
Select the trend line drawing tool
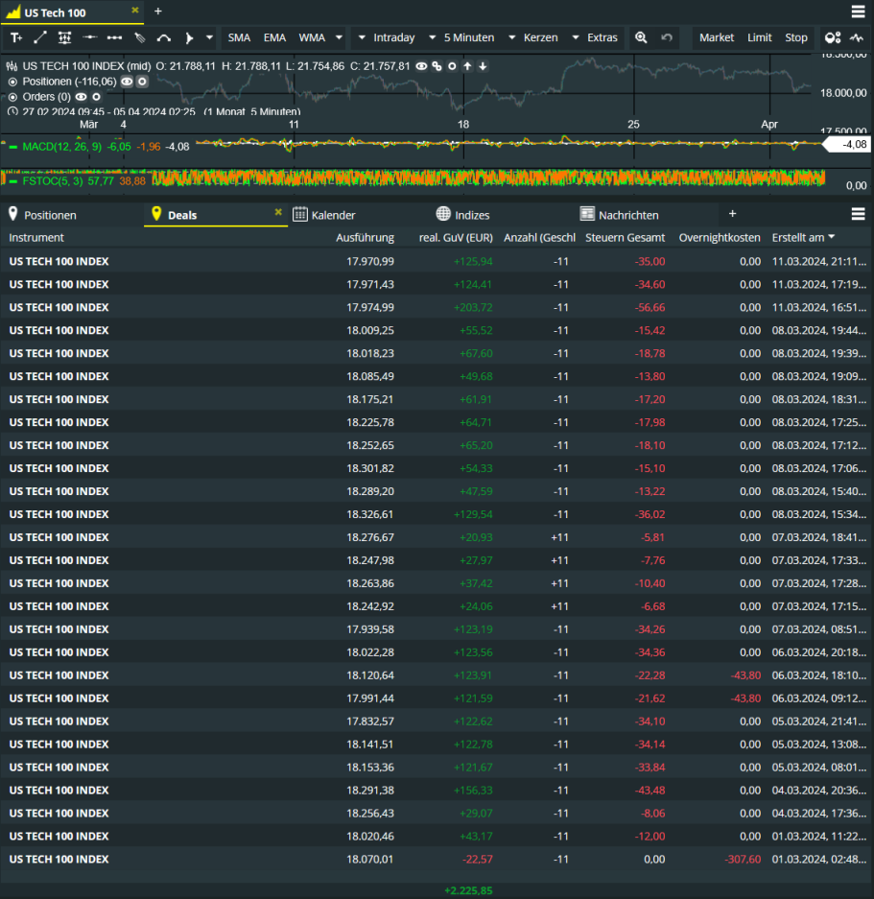point(40,37)
